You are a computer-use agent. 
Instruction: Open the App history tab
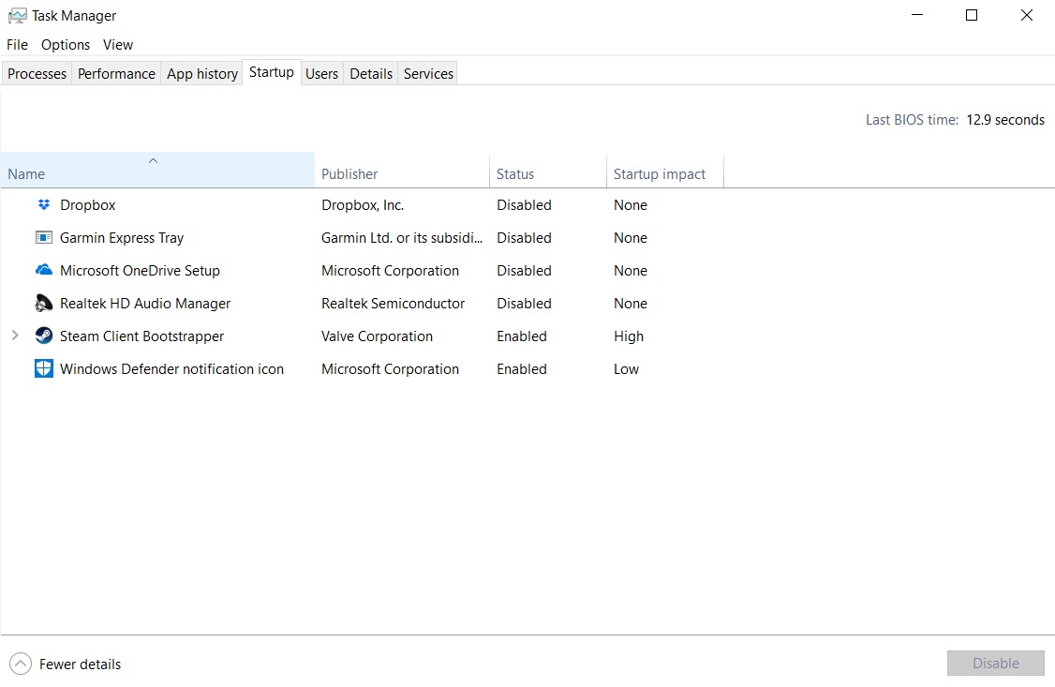coord(201,73)
